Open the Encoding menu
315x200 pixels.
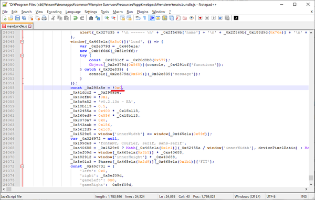coord(54,12)
